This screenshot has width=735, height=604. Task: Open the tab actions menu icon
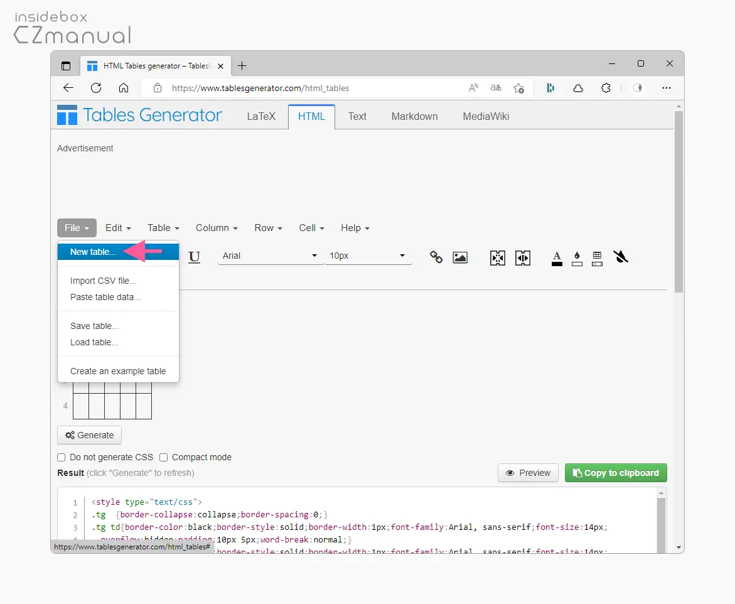(66, 66)
